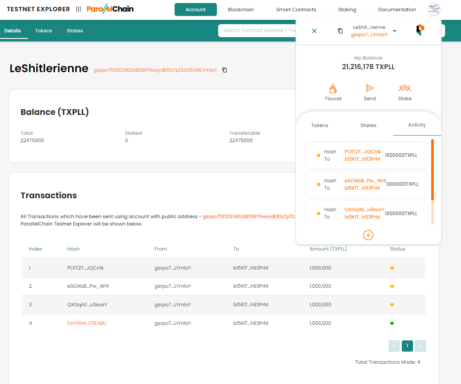
Task: Close the wallet popup with X icon
Action: coord(314,31)
